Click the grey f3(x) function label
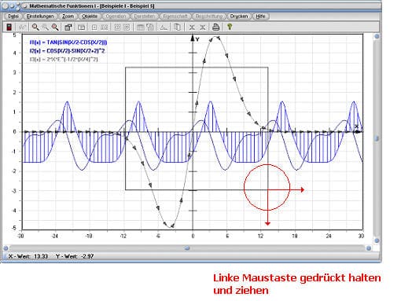Screen dimensions: 401x301 [x=64, y=60]
